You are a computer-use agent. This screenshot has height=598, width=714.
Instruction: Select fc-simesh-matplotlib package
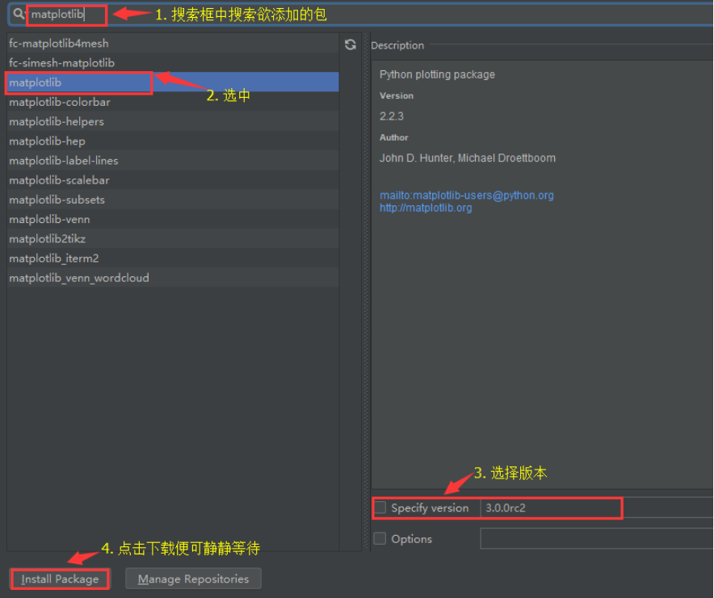(x=173, y=63)
